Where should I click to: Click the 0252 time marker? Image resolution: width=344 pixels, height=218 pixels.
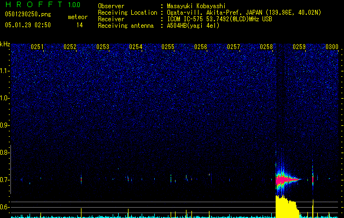point(70,47)
